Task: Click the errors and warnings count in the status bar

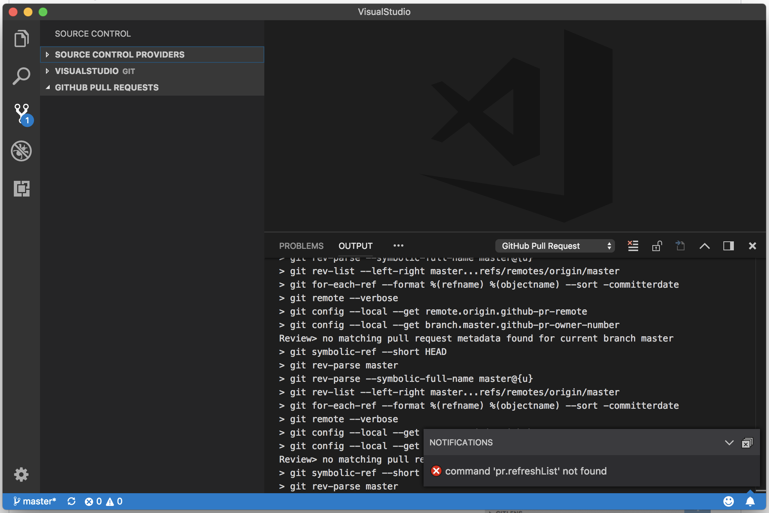Action: (104, 501)
